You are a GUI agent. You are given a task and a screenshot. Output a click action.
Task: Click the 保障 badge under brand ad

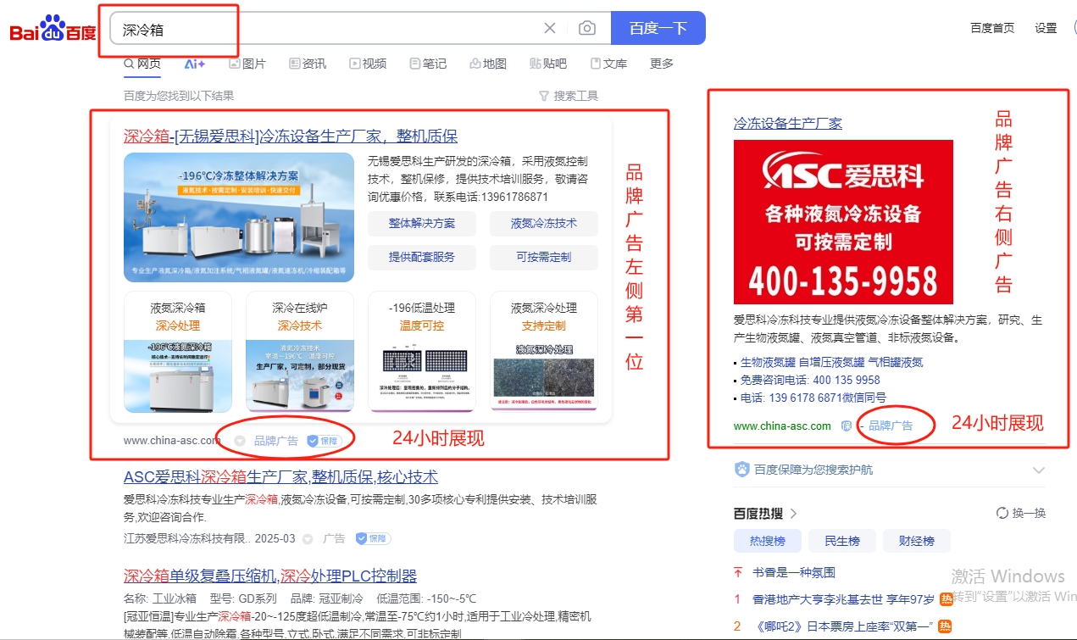pyautogui.click(x=324, y=441)
